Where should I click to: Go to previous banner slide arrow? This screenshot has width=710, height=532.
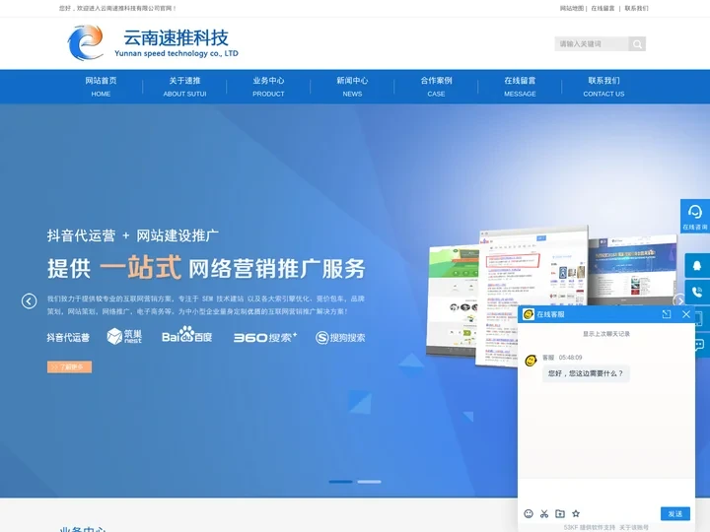pos(29,300)
